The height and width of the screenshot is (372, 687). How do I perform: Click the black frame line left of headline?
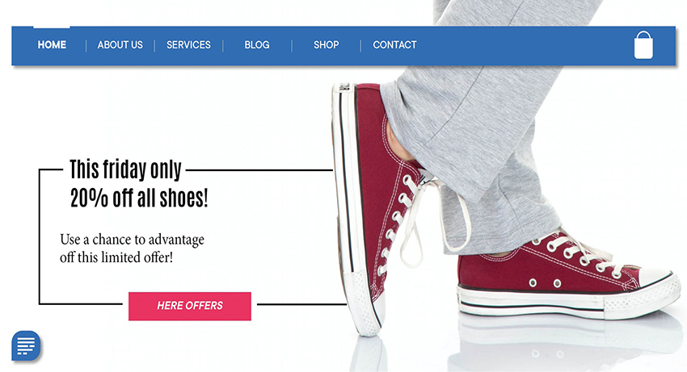[x=40, y=236]
